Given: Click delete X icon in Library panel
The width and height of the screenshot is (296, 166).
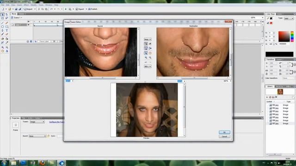Looking at the screenshot, I should 276,97.
